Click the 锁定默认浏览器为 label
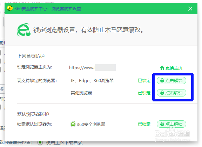This screenshot has height=147, width=202. click(x=34, y=124)
